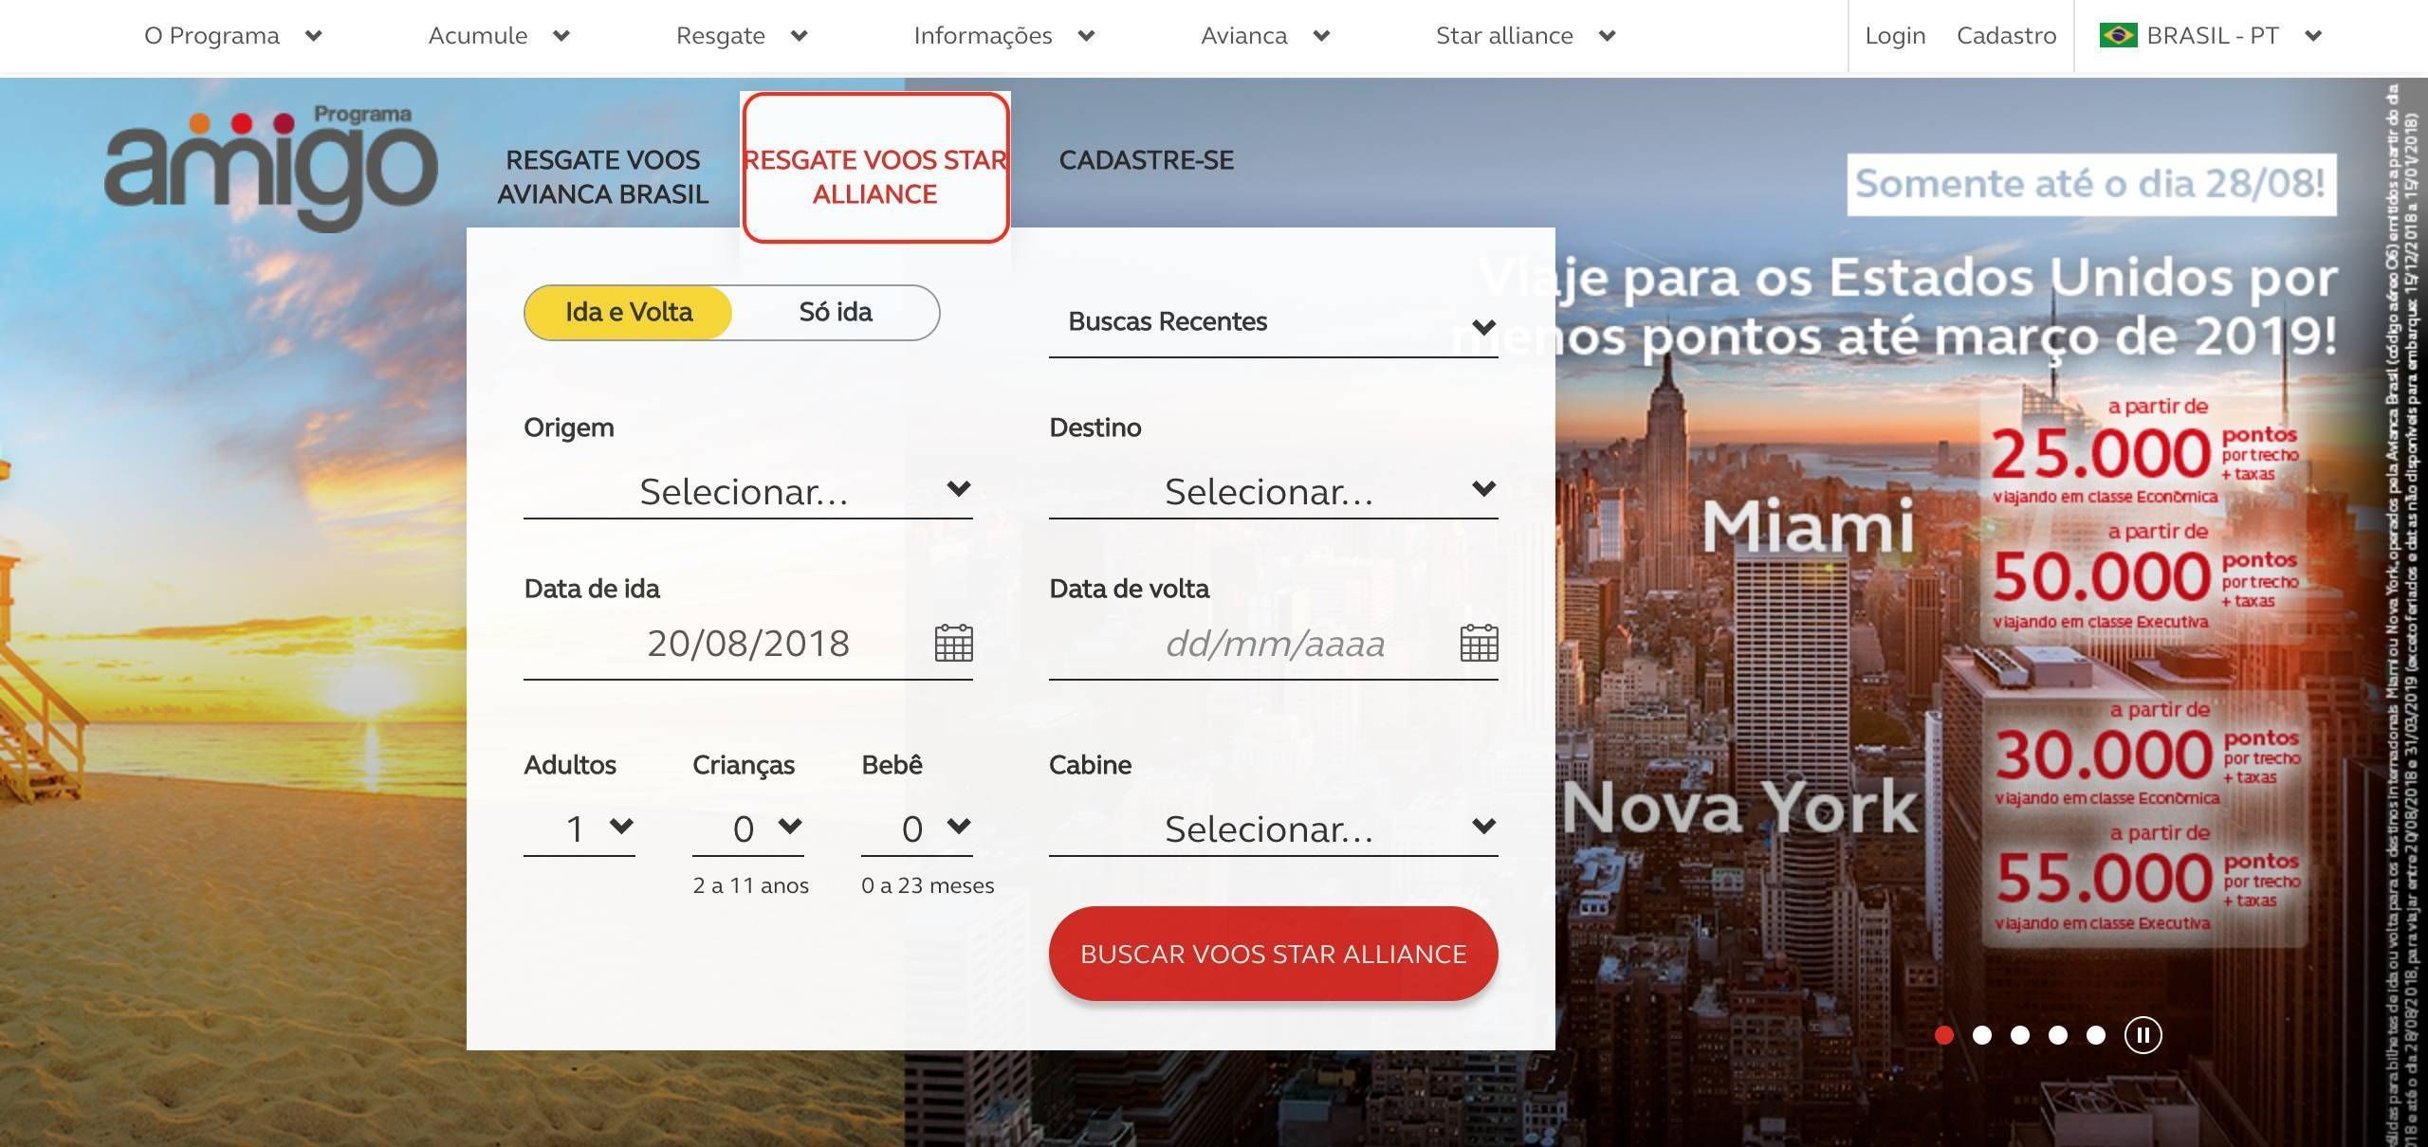Click the 30.000 pontos Nova York offer
The height and width of the screenshot is (1147, 2428).
[2147, 754]
